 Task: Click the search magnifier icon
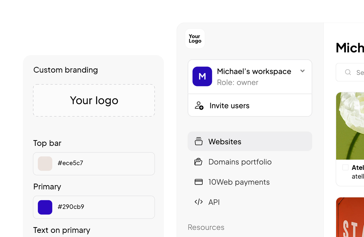pyautogui.click(x=348, y=72)
